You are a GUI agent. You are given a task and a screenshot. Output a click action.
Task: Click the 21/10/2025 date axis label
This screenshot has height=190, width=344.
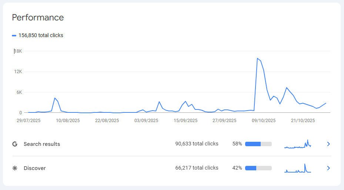[303, 121]
